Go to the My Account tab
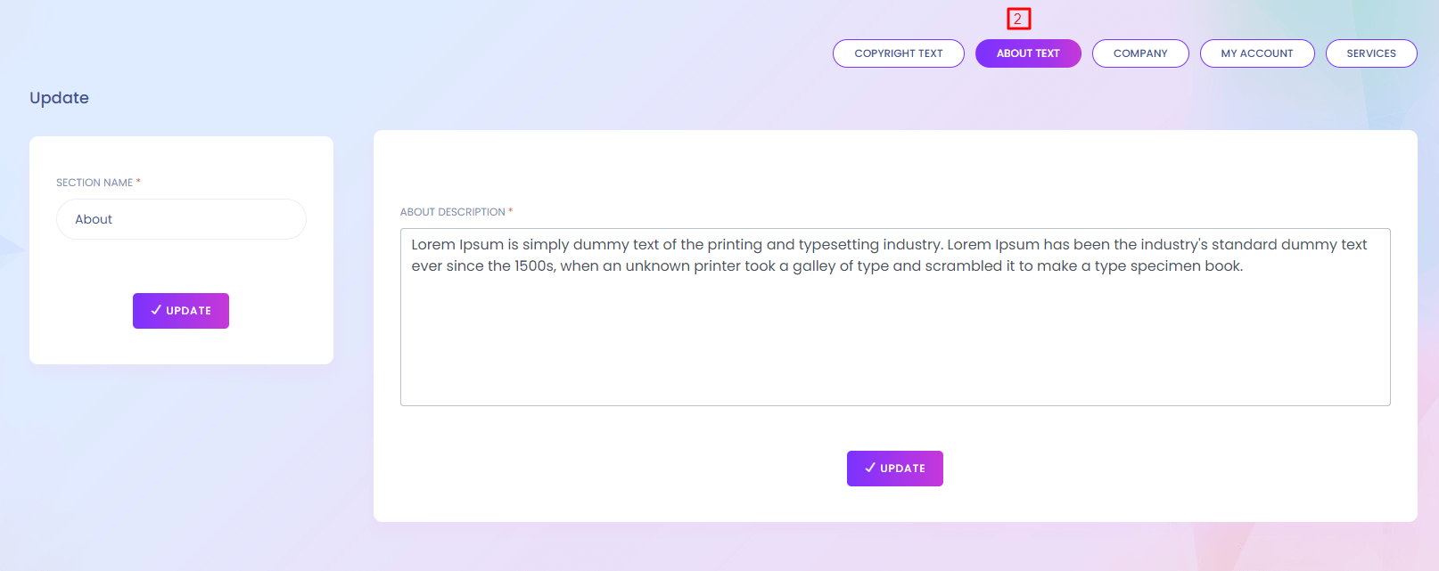1439x571 pixels. pos(1256,53)
